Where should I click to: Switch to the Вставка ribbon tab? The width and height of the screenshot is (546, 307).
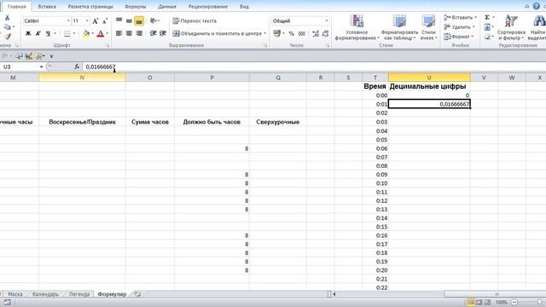[x=47, y=7]
